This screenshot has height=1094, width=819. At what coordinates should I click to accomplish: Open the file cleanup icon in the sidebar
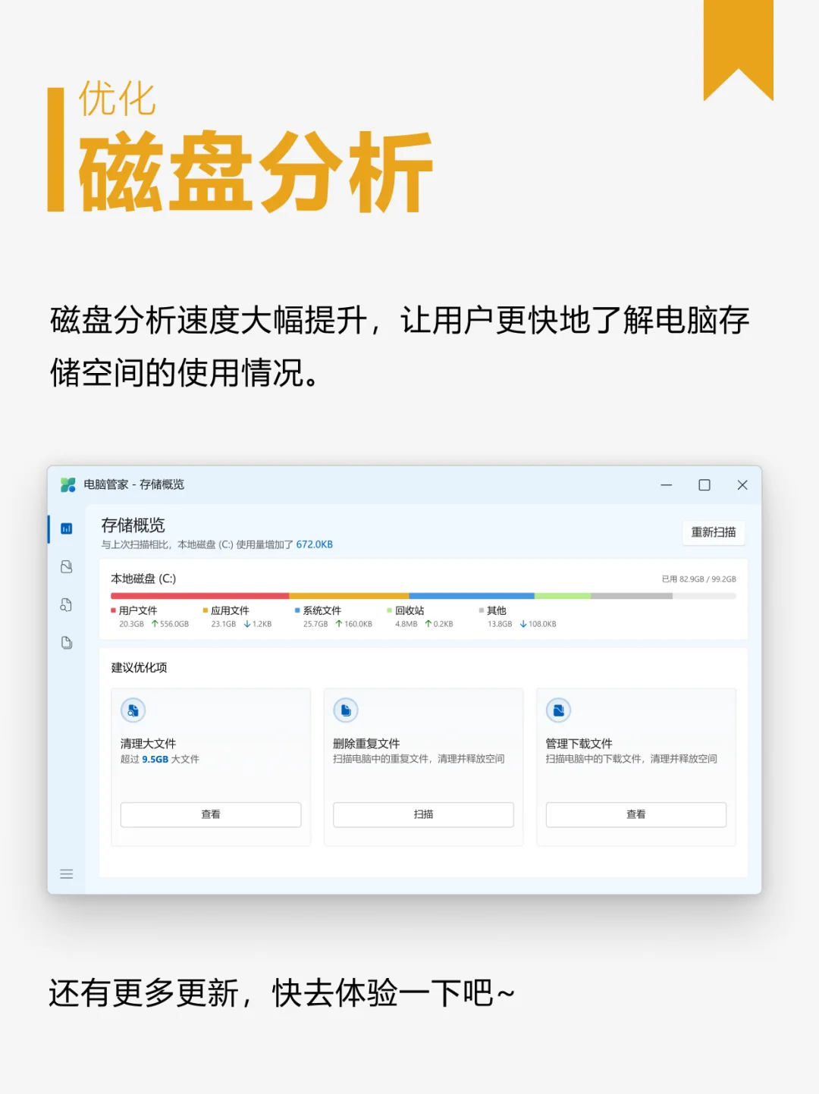pyautogui.click(x=66, y=567)
